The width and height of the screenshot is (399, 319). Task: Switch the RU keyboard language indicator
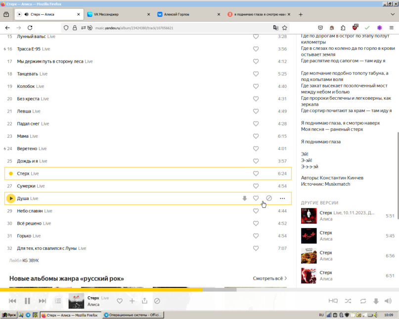click(321, 315)
